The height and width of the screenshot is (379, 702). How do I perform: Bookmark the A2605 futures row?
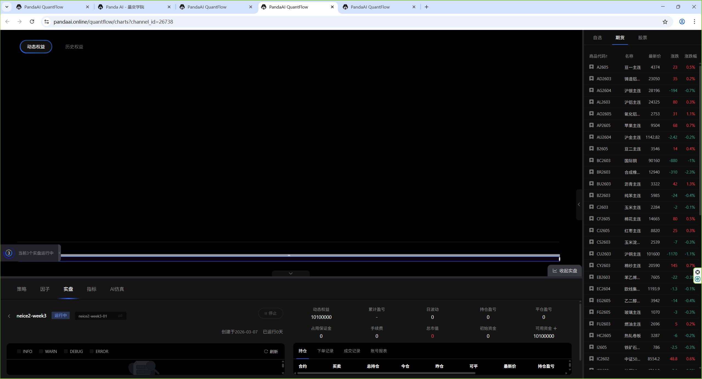591,67
